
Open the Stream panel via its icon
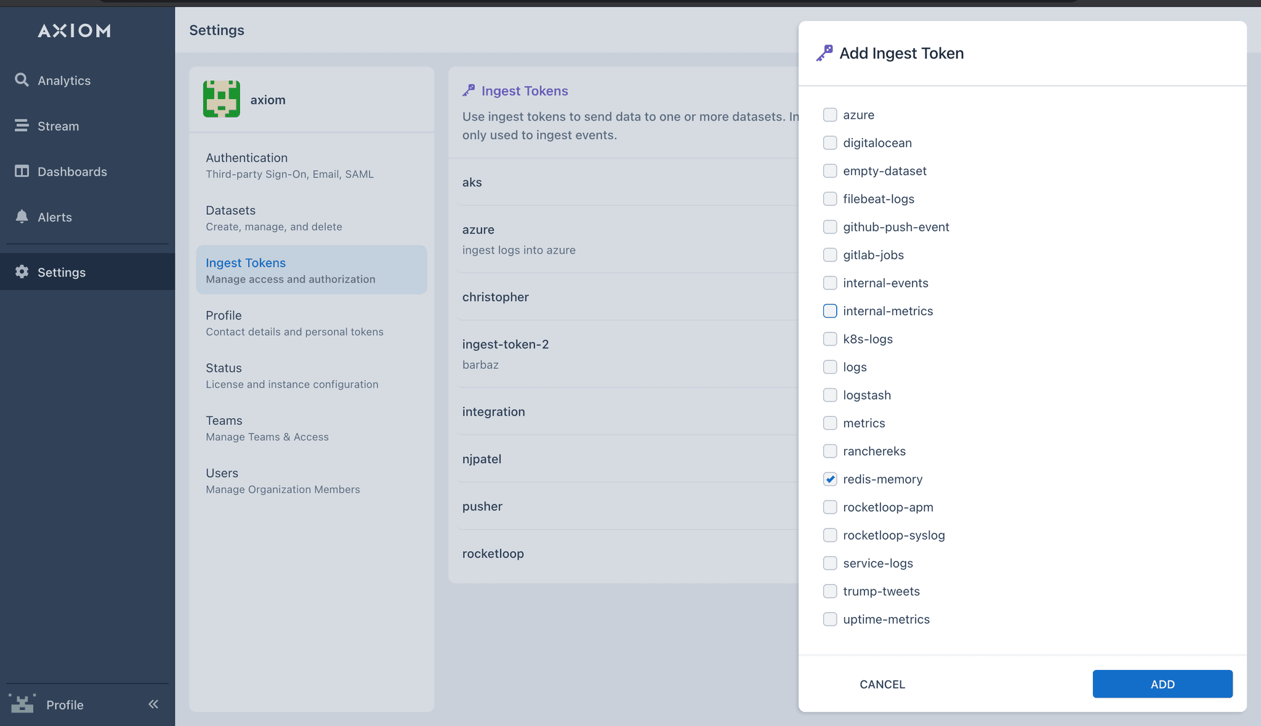22,126
